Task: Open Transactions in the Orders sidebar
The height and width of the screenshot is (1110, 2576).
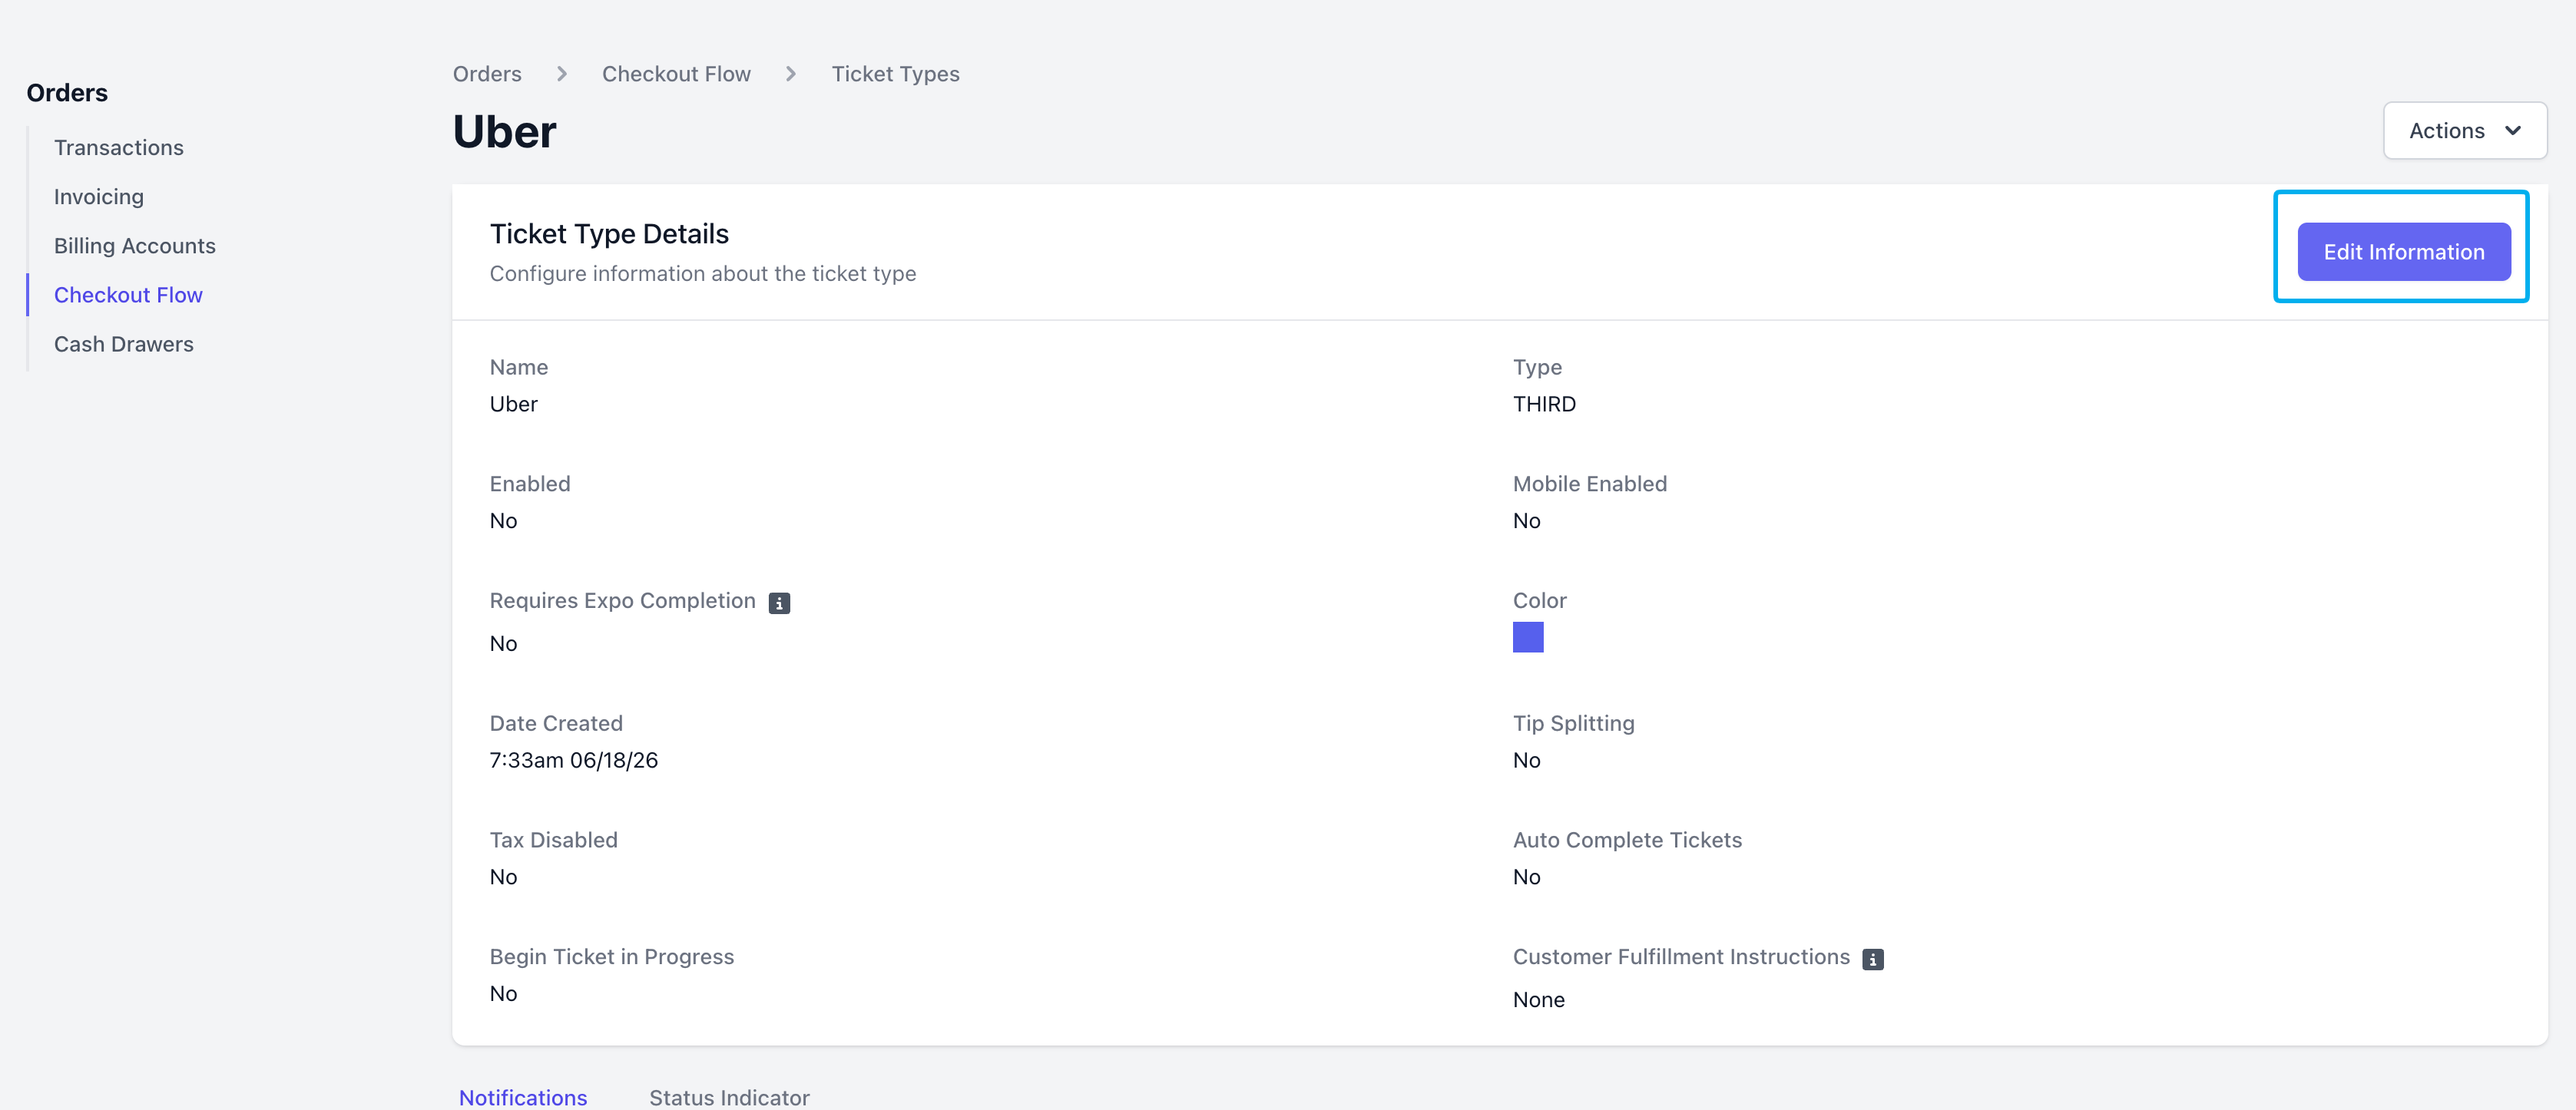Action: [119, 148]
